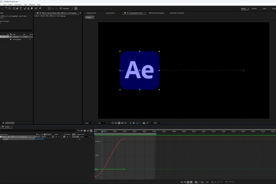This screenshot has height=184, width=276.
Task: Select the Pen tool
Action: [17, 8]
